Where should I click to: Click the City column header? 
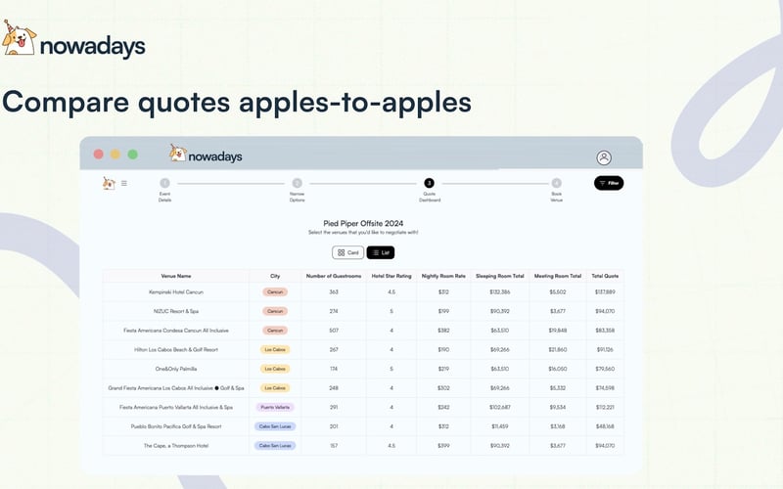click(x=275, y=276)
